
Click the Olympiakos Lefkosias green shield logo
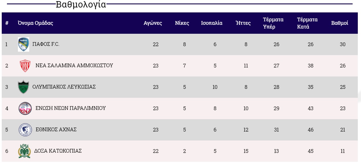(23, 87)
